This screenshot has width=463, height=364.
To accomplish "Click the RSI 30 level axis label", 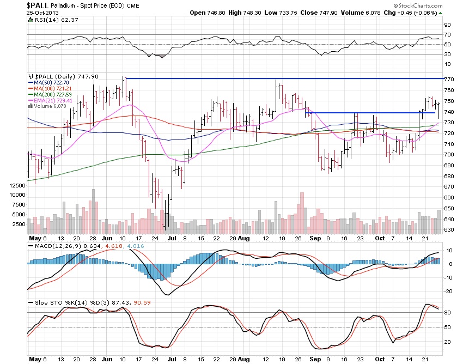I will click(x=448, y=54).
